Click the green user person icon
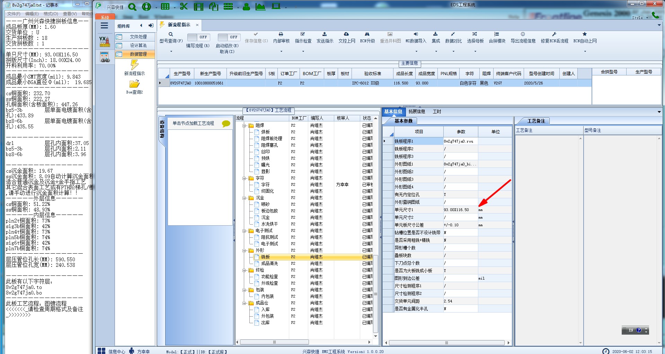Screen dimensions: 665x354 pos(246,7)
